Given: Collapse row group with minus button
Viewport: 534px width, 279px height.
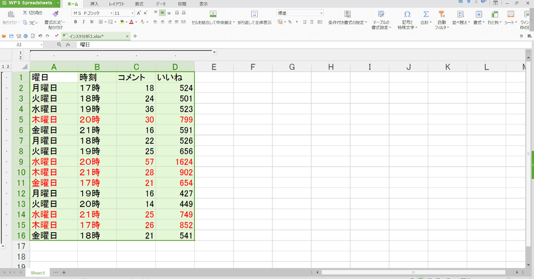Looking at the screenshot, I should pos(3,246).
